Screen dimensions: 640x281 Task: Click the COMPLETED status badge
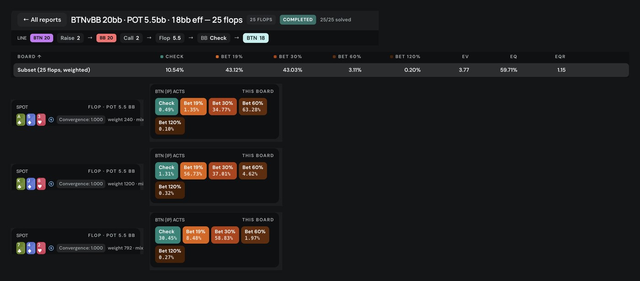298,20
